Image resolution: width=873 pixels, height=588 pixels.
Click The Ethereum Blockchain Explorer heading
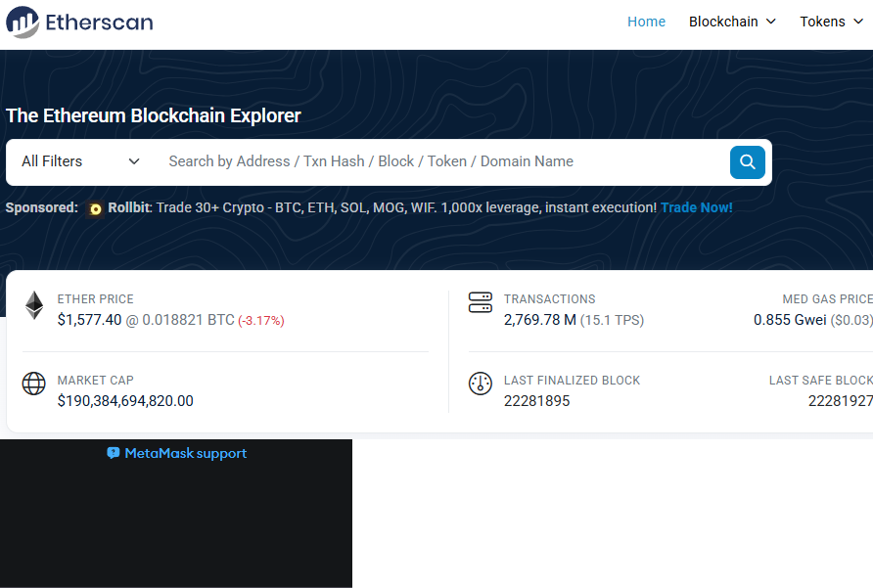(153, 115)
